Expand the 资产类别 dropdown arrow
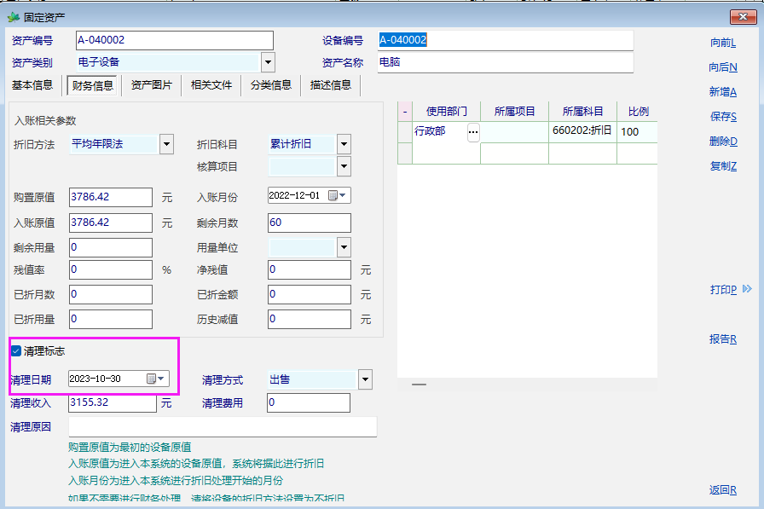 pos(268,62)
